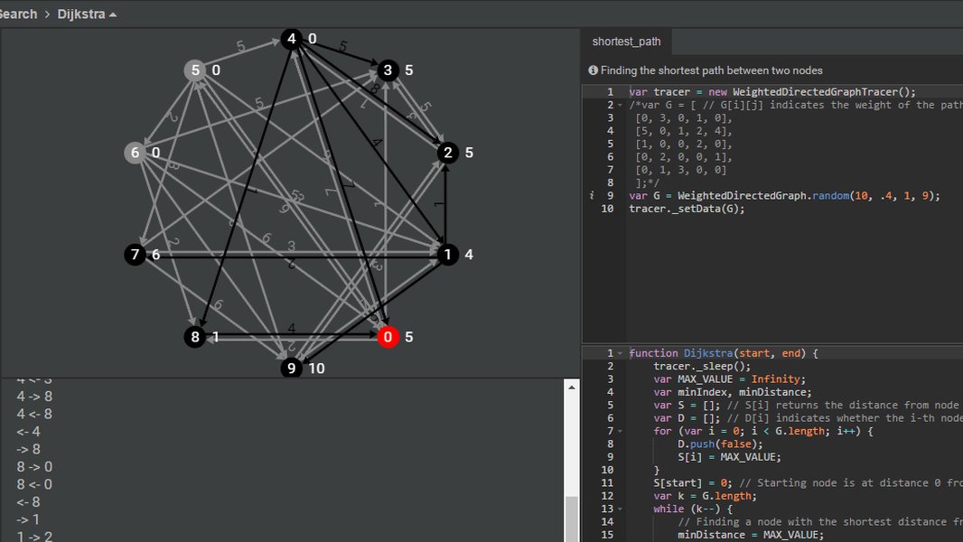Click the log entry "8 <- 0"
This screenshot has height=542, width=963.
click(34, 484)
